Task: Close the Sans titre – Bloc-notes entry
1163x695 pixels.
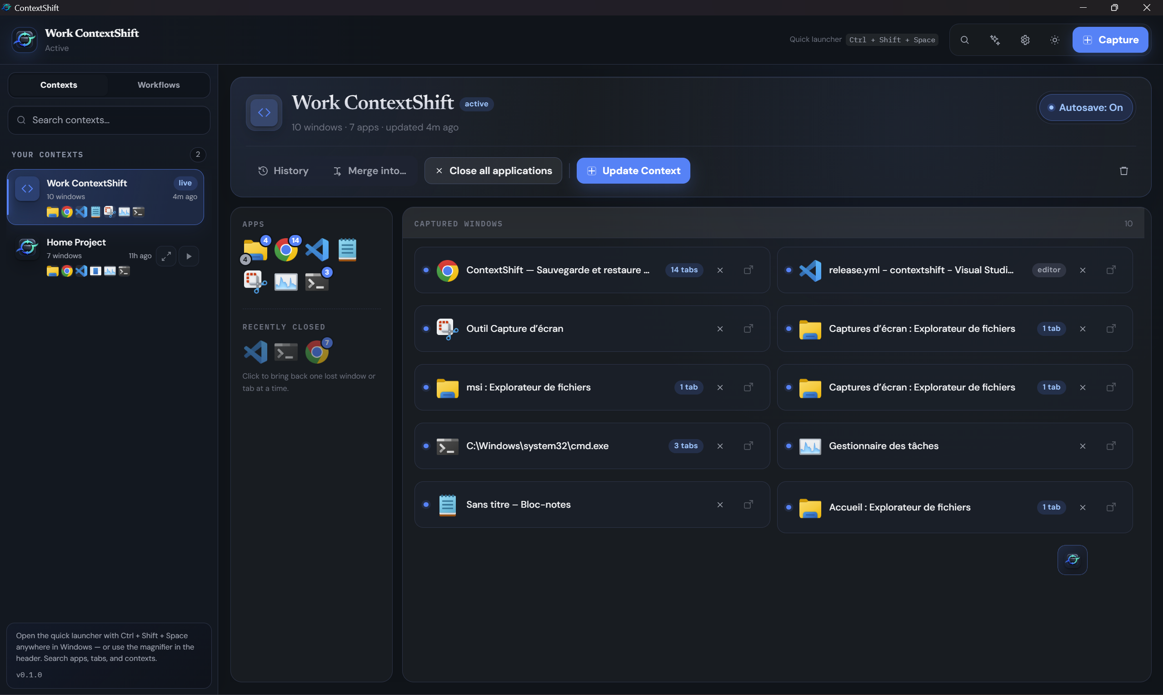Action: pyautogui.click(x=720, y=505)
